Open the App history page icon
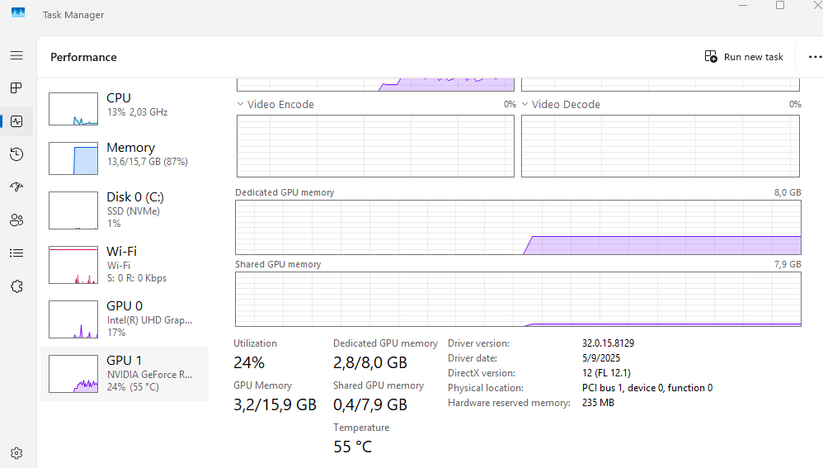The width and height of the screenshot is (823, 468). tap(16, 154)
